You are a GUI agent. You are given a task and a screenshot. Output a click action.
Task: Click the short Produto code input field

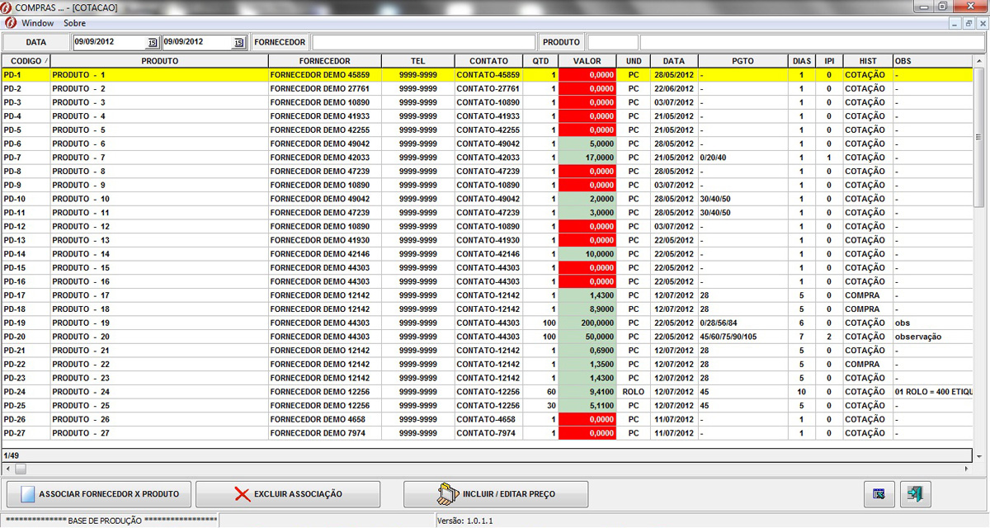coord(612,42)
